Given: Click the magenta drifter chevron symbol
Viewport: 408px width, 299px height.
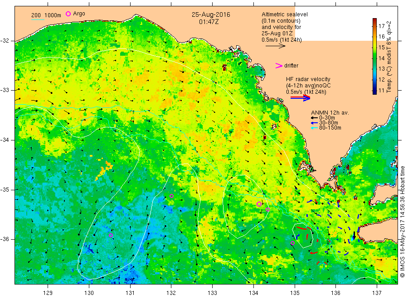Looking at the screenshot, I should coord(279,66).
